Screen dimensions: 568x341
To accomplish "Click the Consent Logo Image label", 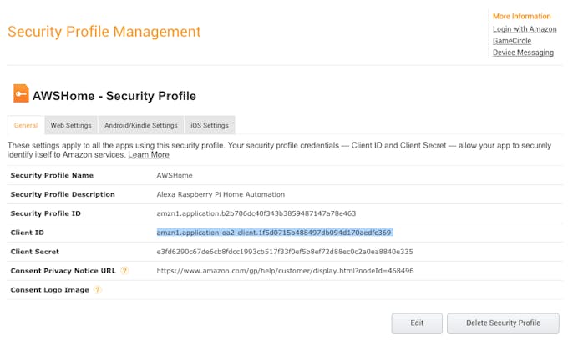I will click(49, 290).
